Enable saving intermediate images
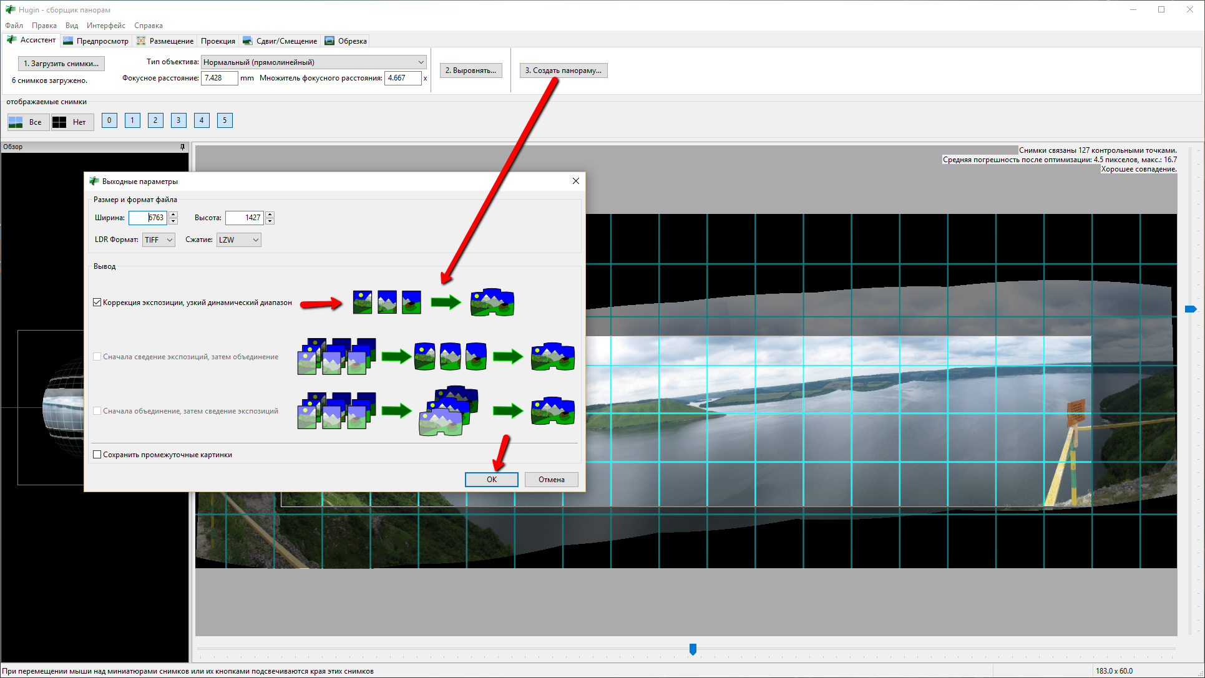The image size is (1205, 678). [x=97, y=455]
